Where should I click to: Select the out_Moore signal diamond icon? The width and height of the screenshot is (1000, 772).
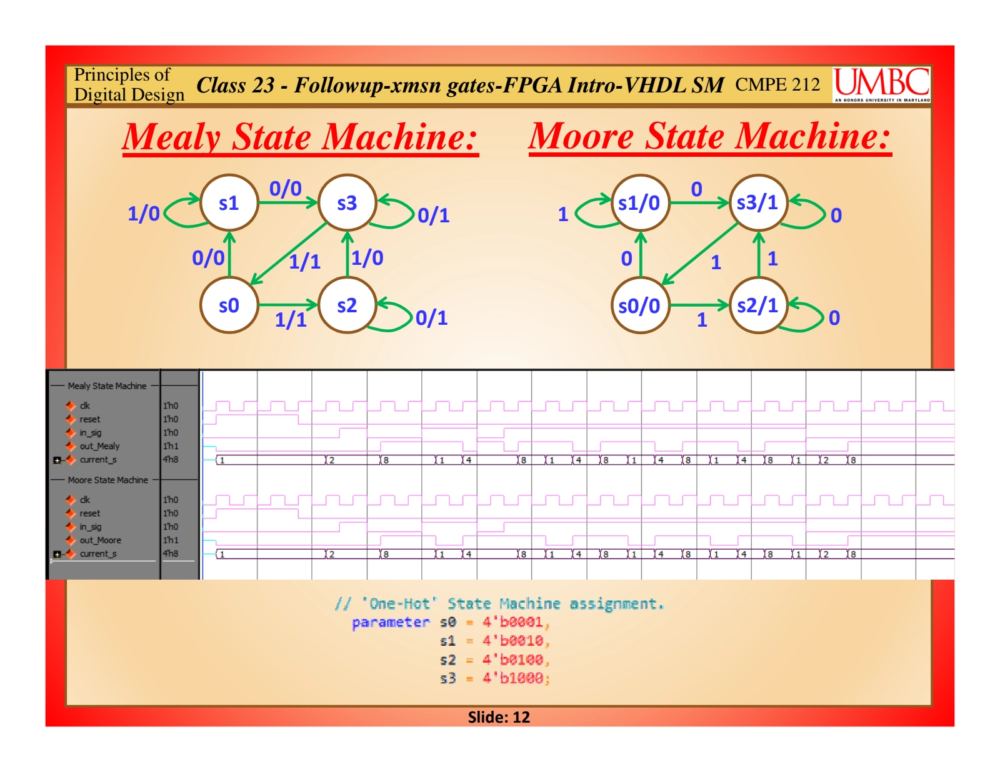(71, 540)
